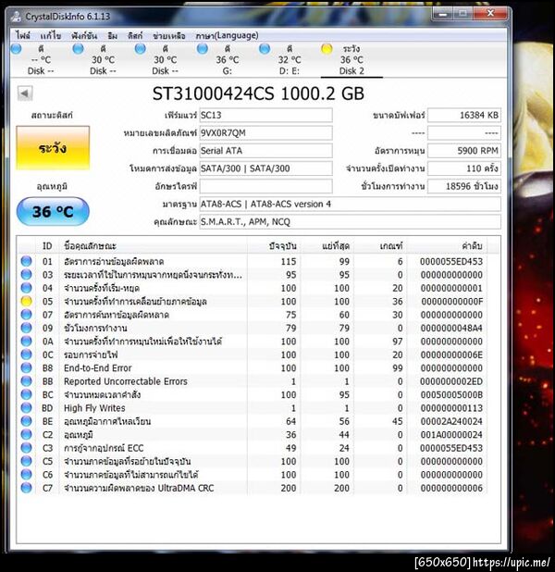The height and width of the screenshot is (572, 555).
Task: Click the blue status dot of attribute B8
Action: point(26,367)
